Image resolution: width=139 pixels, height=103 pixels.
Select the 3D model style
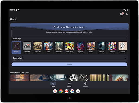click(x=27, y=47)
